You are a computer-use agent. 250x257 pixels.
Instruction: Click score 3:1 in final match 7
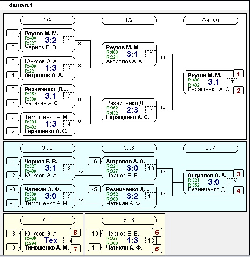214,82
